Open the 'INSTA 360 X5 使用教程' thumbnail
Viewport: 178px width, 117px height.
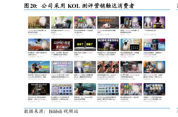[62, 67]
